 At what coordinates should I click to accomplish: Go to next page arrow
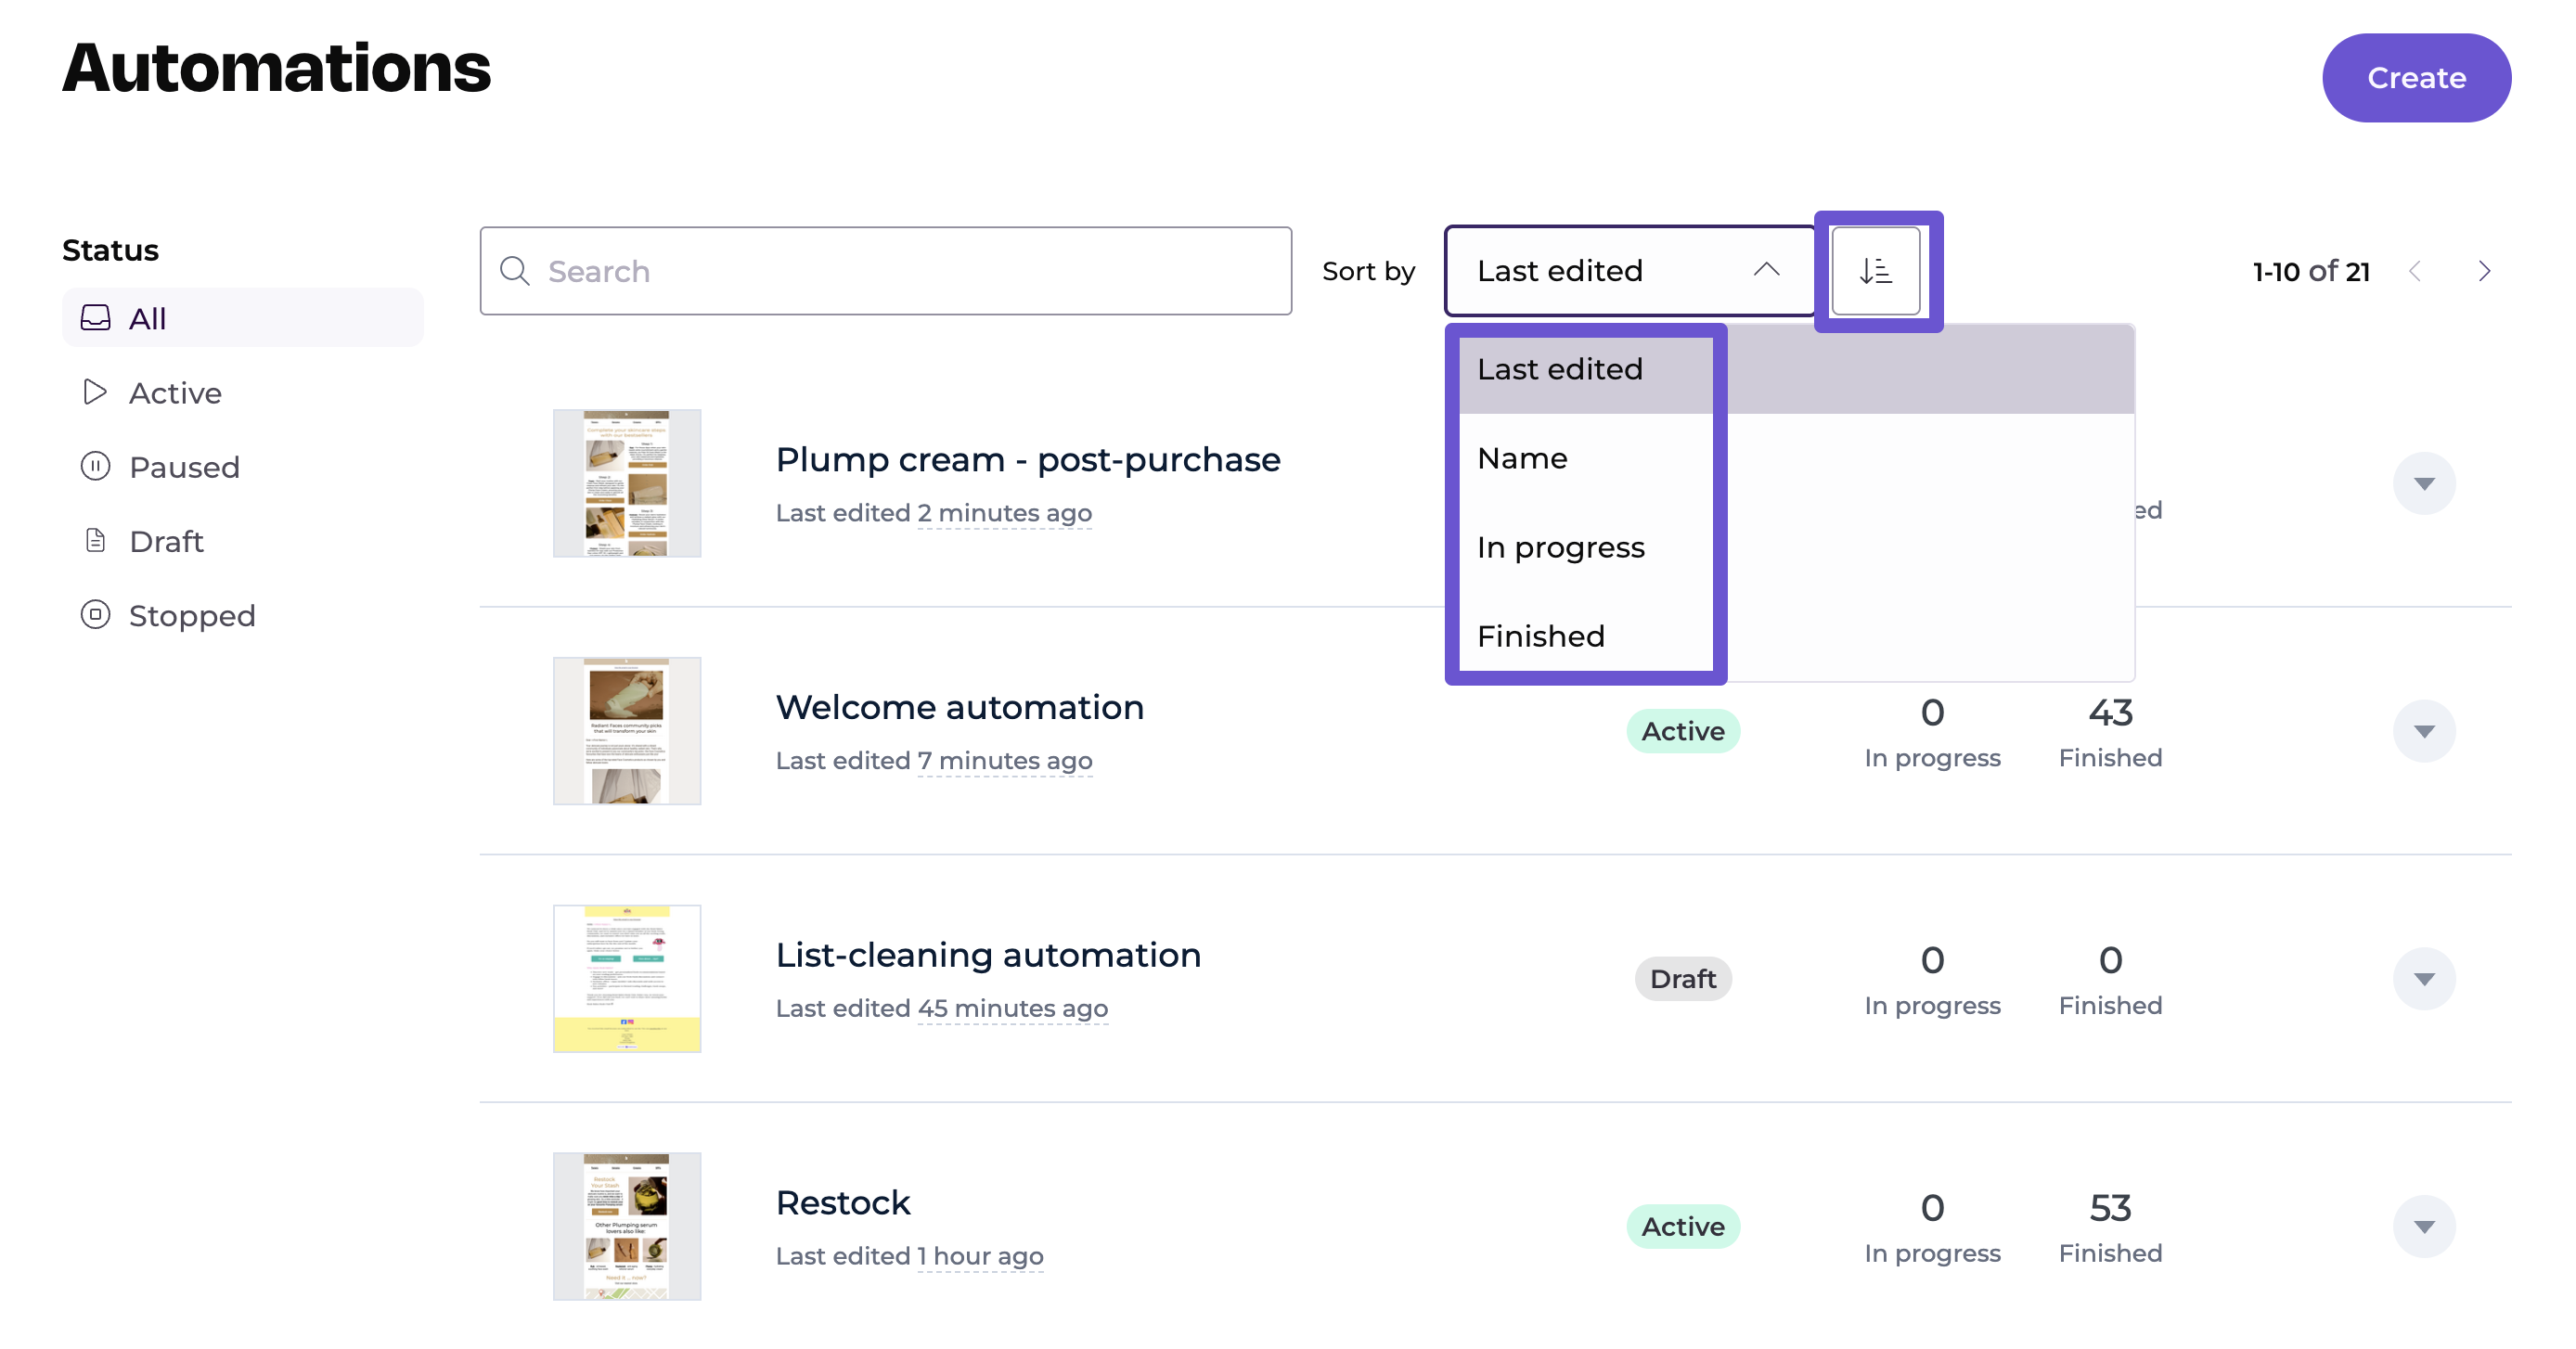pos(2484,271)
